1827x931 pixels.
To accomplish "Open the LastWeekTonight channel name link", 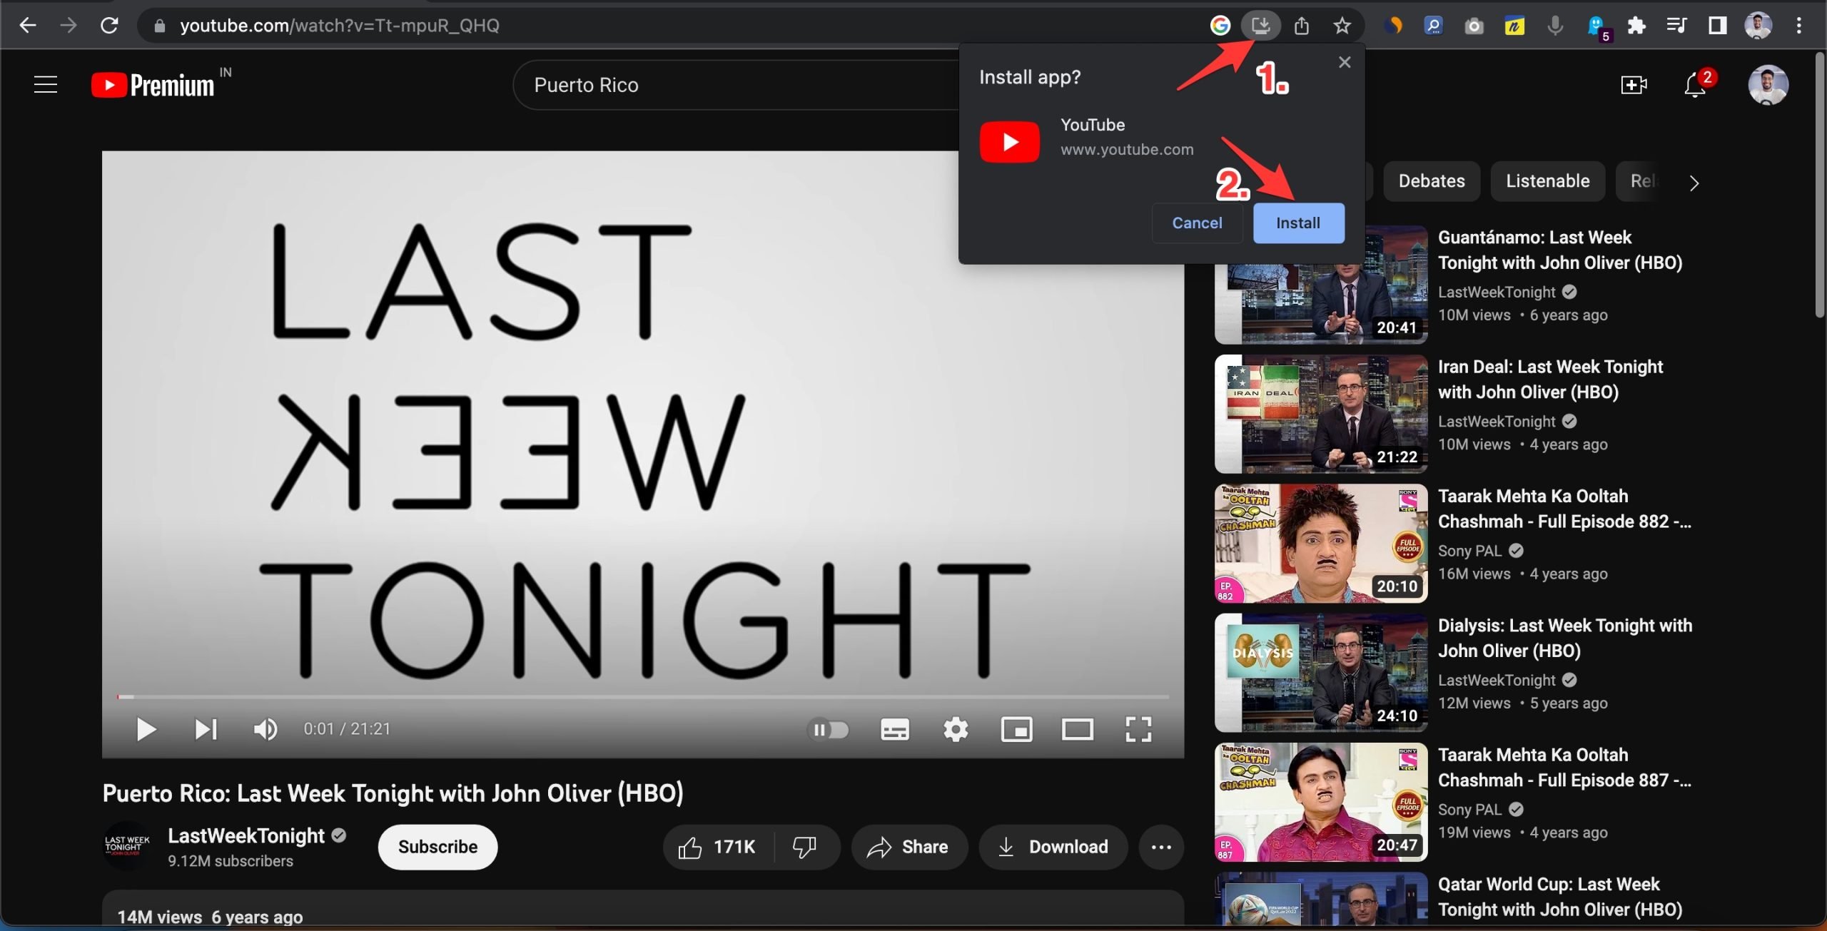I will (246, 835).
